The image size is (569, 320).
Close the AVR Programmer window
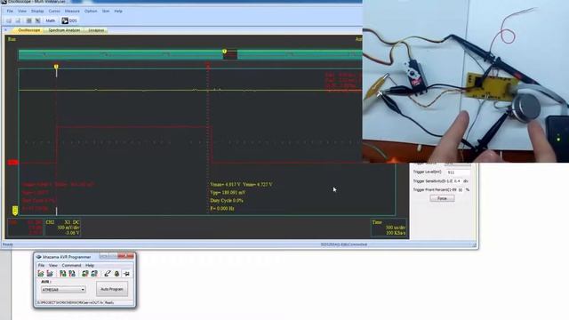tap(126, 256)
